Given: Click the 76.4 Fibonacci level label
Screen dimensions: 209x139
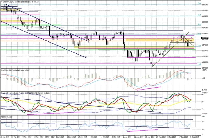Looking at the screenshot, I should coord(199,3).
